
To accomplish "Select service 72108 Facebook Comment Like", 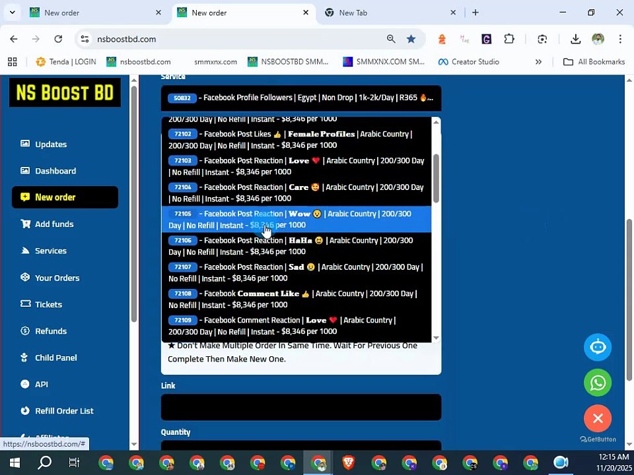I will point(297,300).
